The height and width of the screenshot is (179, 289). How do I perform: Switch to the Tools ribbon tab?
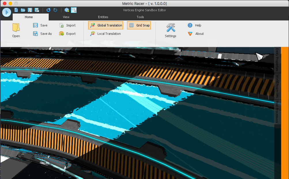click(x=140, y=17)
